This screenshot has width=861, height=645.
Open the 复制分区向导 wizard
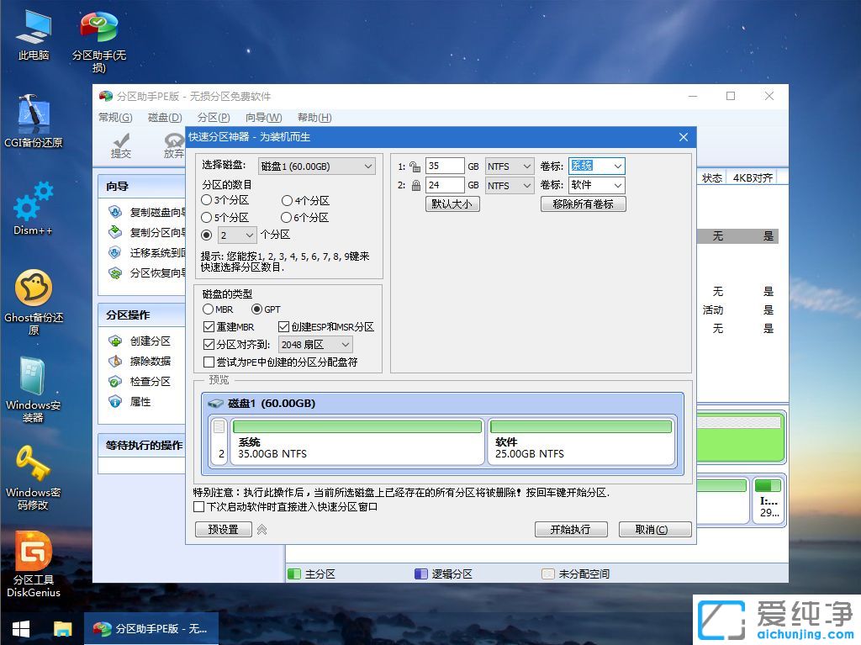tap(143, 231)
